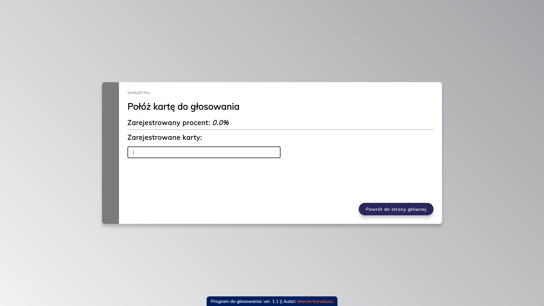
Task: Click the horizontal divider under the percentage
Action: pos(280,130)
